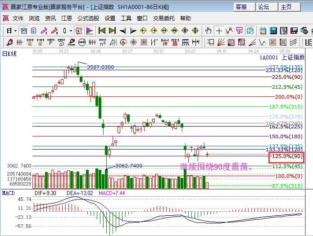The width and height of the screenshot is (313, 236).
Task: Jump to last bar icon
Action: (x=113, y=31)
